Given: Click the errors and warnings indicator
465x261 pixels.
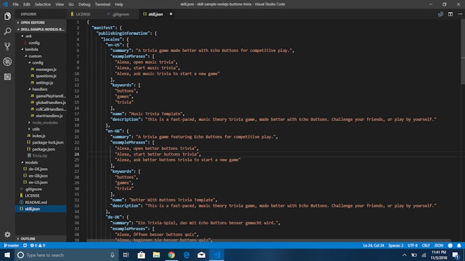Looking at the screenshot, I should [x=38, y=245].
